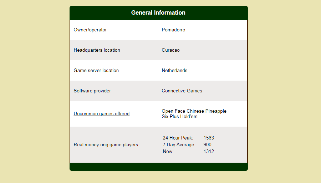Click the Pomadorro owner value
The image size is (321, 183).
[173, 30]
